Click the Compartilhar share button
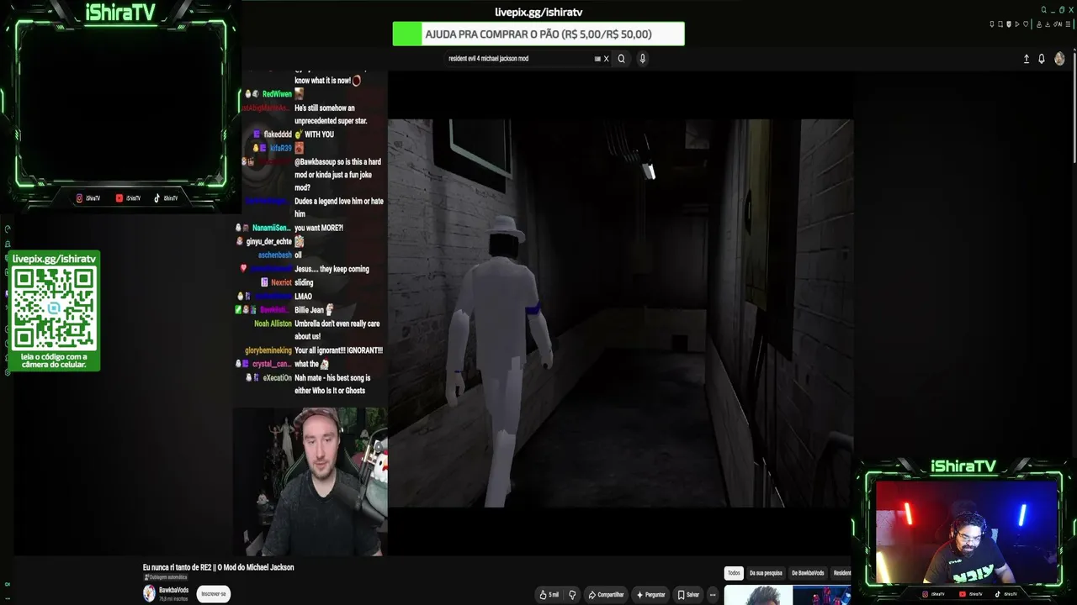Image resolution: width=1077 pixels, height=605 pixels. tap(606, 595)
